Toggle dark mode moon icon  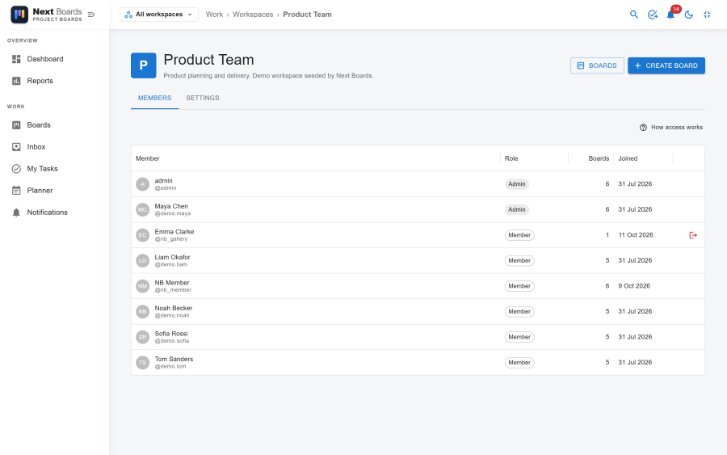(x=689, y=15)
